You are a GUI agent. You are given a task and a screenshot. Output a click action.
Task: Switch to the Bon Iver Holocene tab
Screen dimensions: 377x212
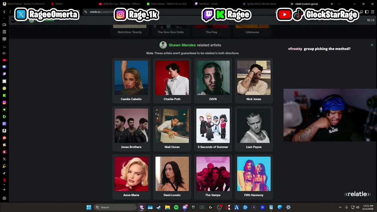point(120,4)
